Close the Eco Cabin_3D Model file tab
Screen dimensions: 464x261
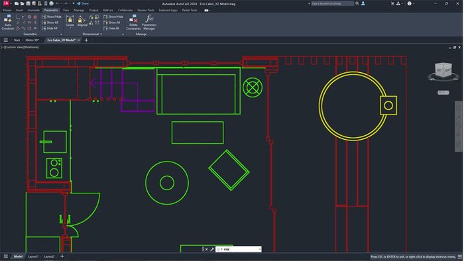click(x=78, y=40)
